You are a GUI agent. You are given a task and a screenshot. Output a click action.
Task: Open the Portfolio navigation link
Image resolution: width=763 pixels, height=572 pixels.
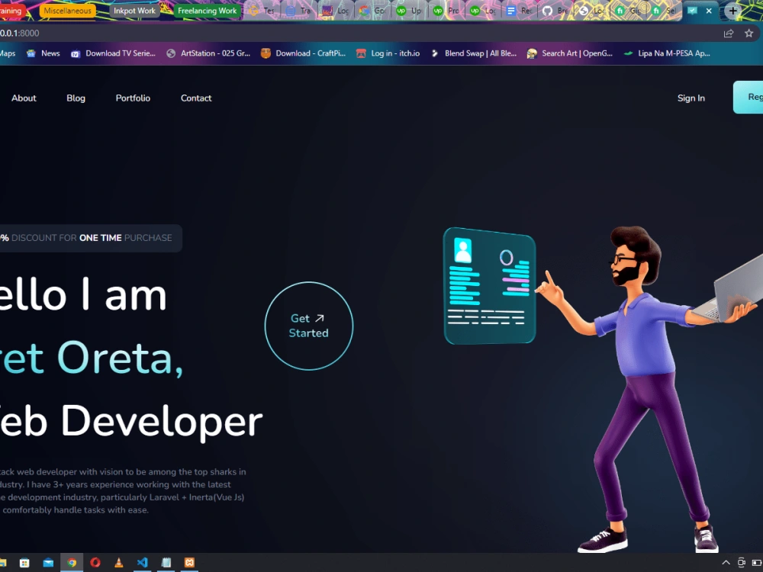pos(133,98)
